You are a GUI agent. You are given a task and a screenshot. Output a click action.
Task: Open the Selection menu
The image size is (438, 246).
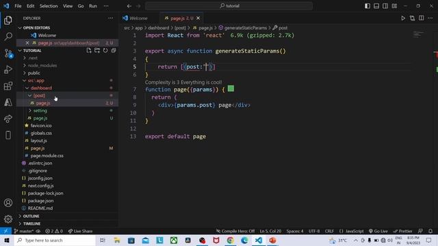pos(49,6)
